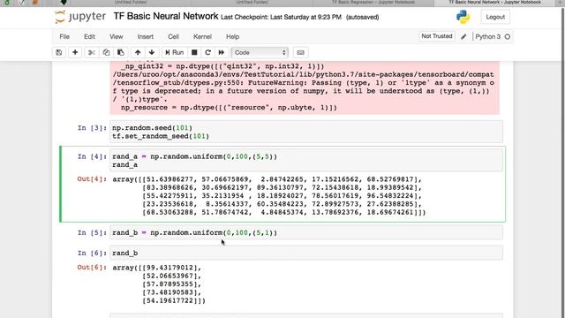Switch to the TF Basic Regression browser tab

tap(373, 3)
